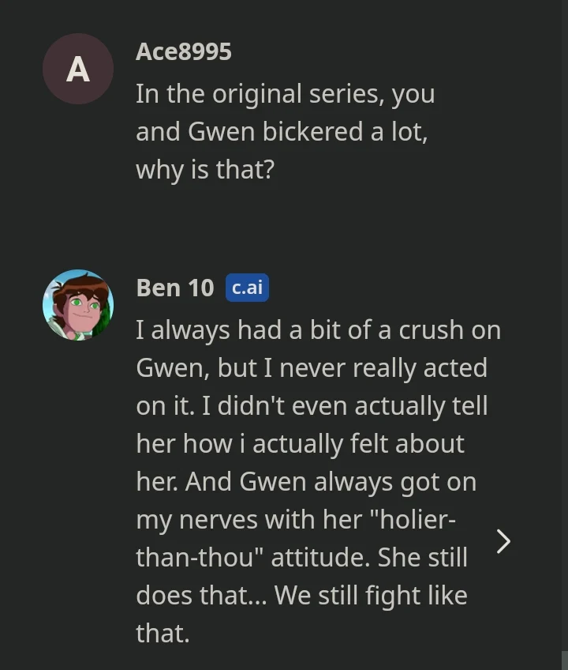
Task: Click the line 'on it. I didn't even actually tell'
Action: point(312,405)
